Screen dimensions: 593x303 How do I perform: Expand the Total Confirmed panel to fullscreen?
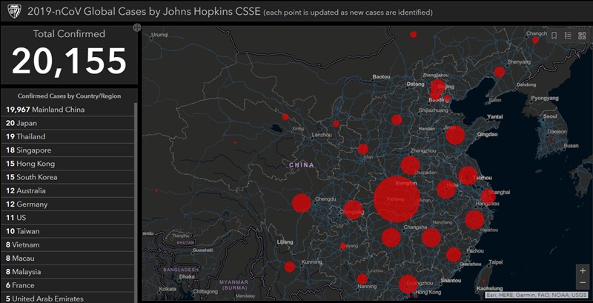click(x=136, y=28)
